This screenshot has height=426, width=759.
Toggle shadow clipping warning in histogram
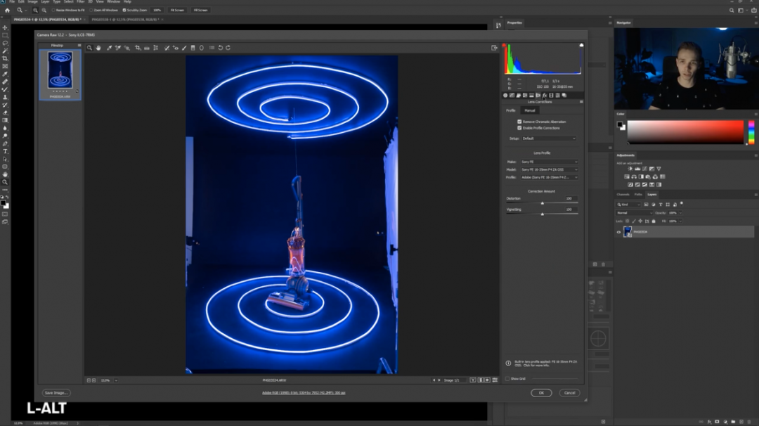[x=504, y=45]
